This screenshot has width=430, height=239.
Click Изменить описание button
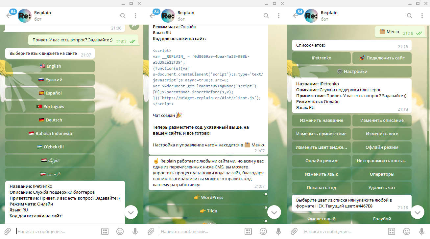point(382,120)
